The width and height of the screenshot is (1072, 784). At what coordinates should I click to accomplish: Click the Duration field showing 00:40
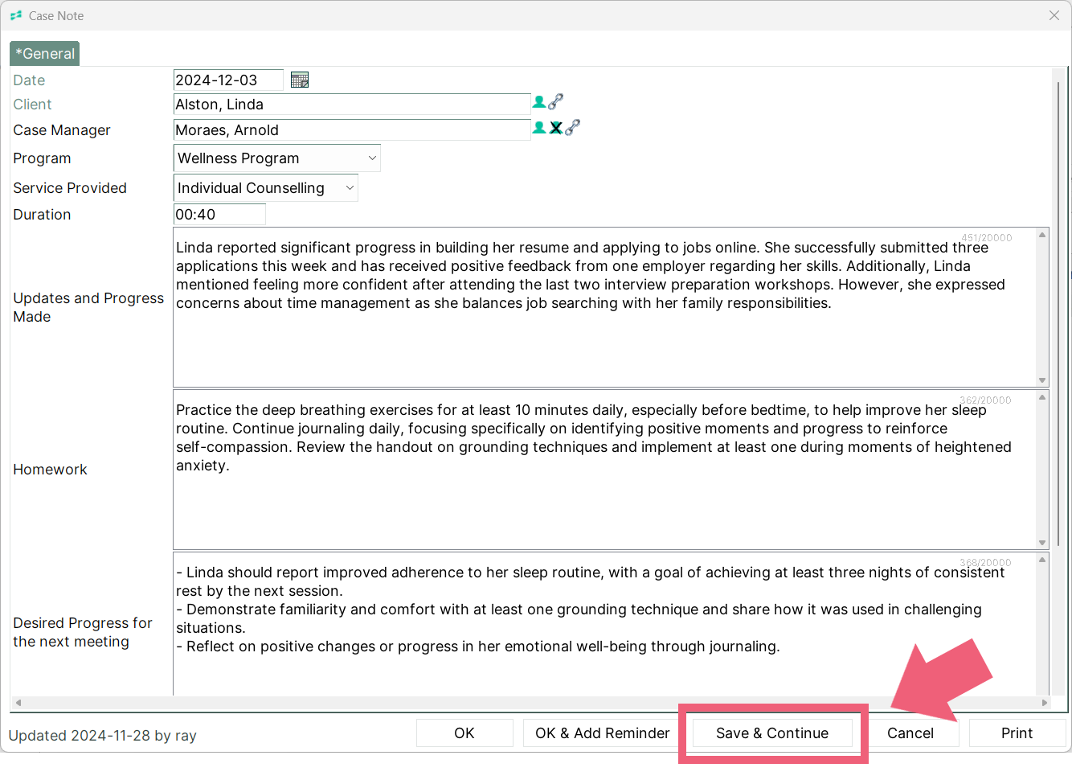click(x=219, y=215)
